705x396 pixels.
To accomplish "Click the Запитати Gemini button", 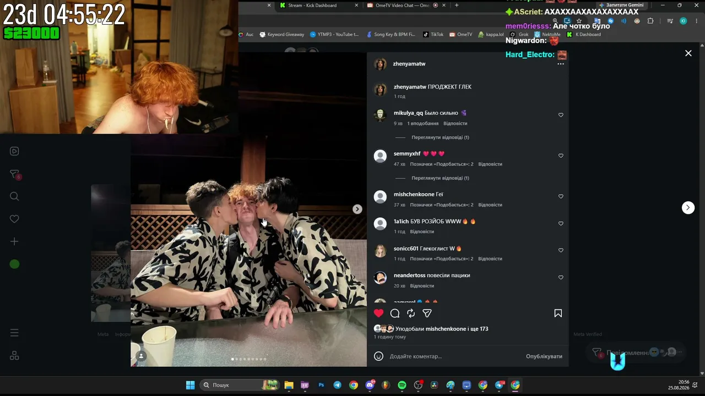I will (621, 5).
